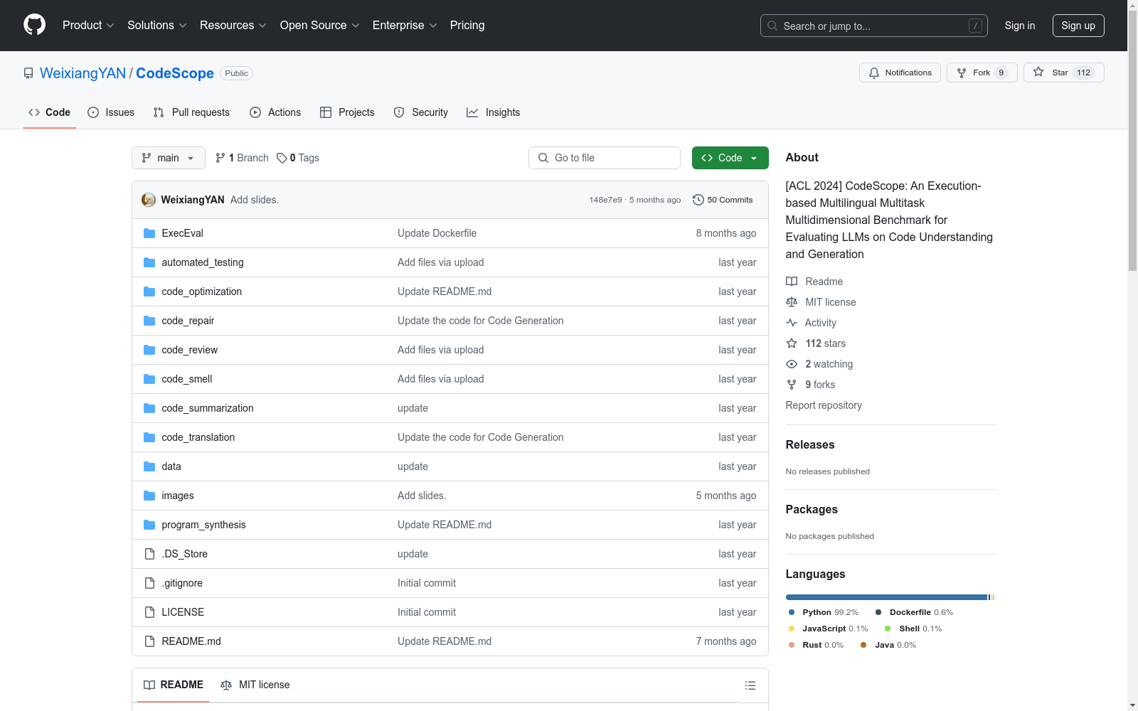Screen dimensions: 1138x711
Task: Open the CodeScope repository name link
Action: coord(175,73)
